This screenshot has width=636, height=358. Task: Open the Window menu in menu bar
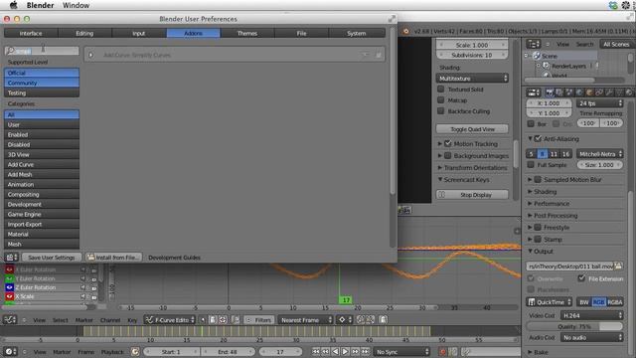(x=76, y=5)
